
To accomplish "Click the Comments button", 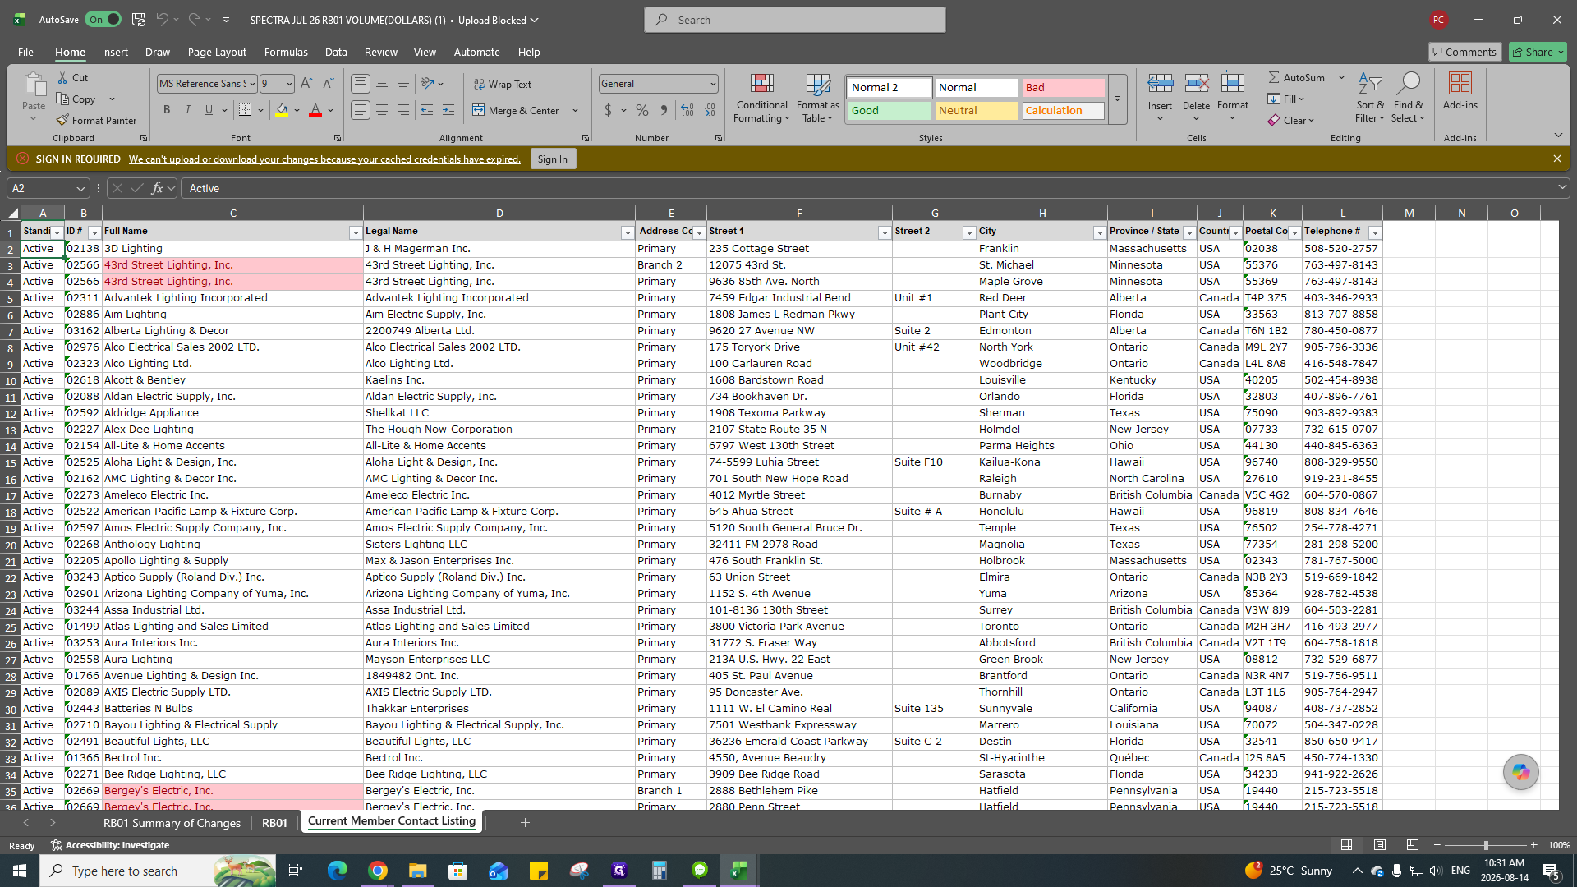I will (1464, 52).
